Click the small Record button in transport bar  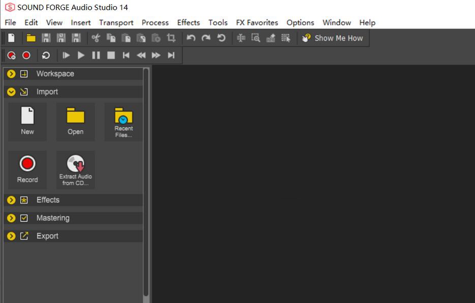[26, 55]
